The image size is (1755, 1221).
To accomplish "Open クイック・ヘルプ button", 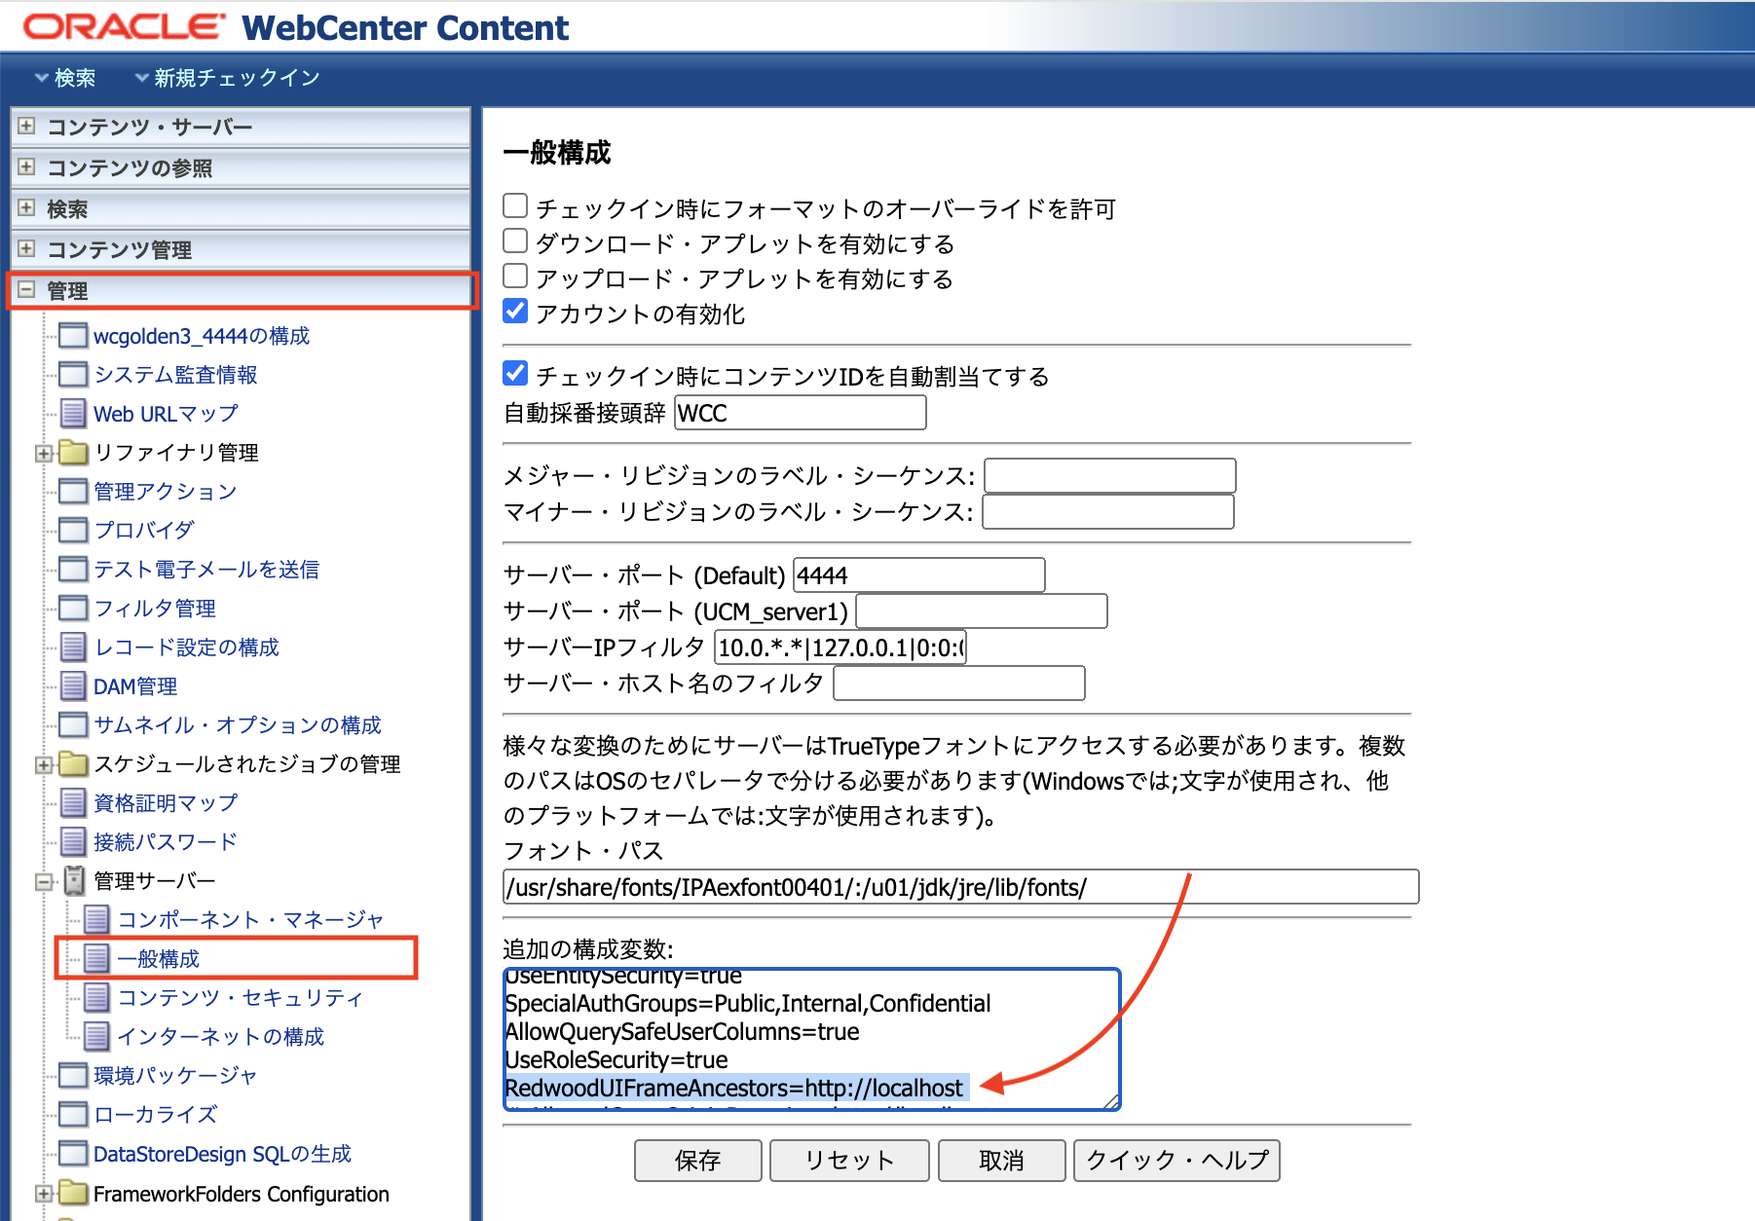I will pos(1176,1161).
